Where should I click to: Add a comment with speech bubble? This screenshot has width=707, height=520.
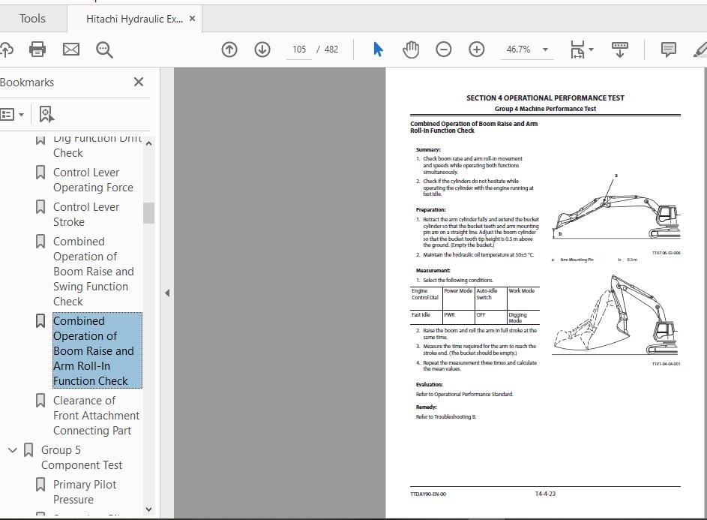(x=668, y=50)
